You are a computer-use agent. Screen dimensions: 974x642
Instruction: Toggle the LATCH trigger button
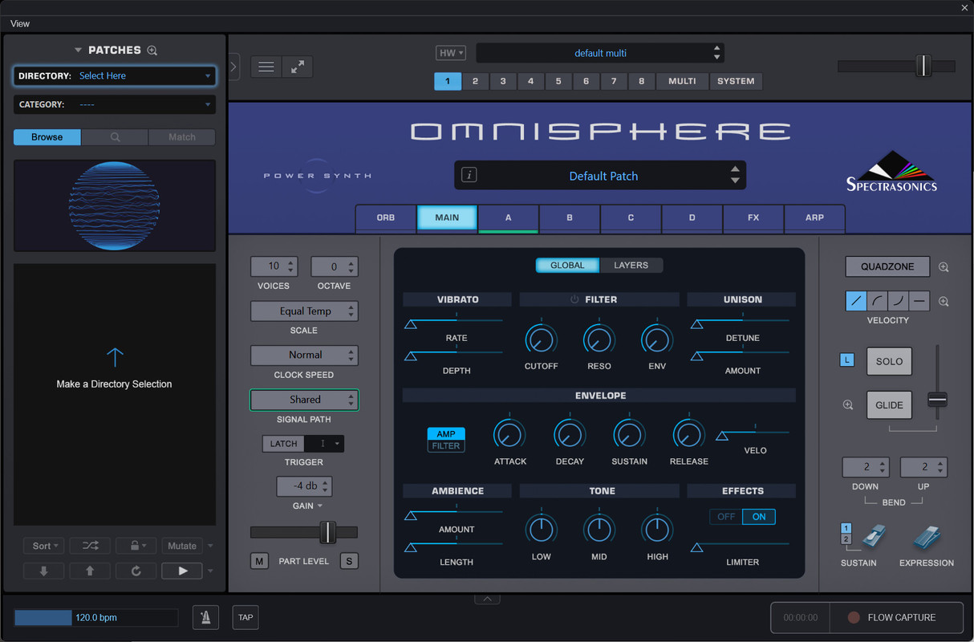click(x=283, y=444)
